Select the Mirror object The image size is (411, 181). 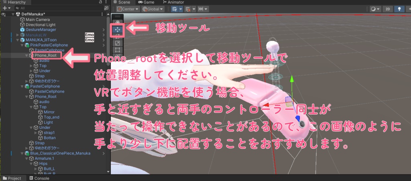(49, 112)
